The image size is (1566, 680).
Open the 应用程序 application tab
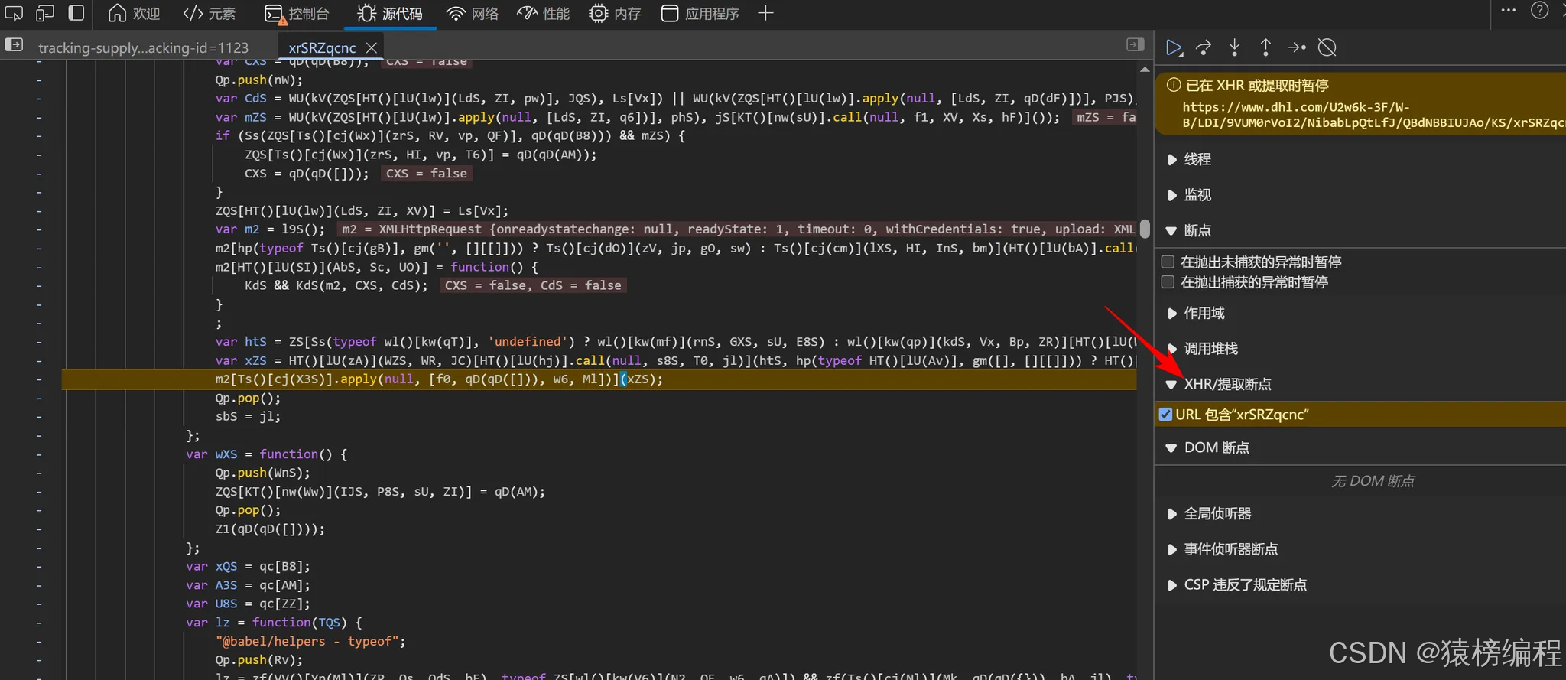pos(700,14)
